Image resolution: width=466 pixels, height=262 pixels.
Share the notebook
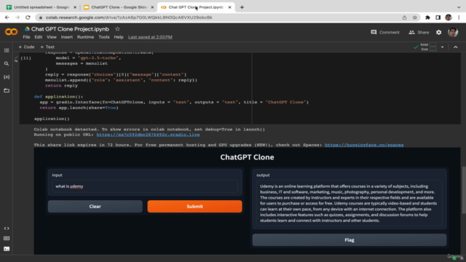click(x=419, y=32)
